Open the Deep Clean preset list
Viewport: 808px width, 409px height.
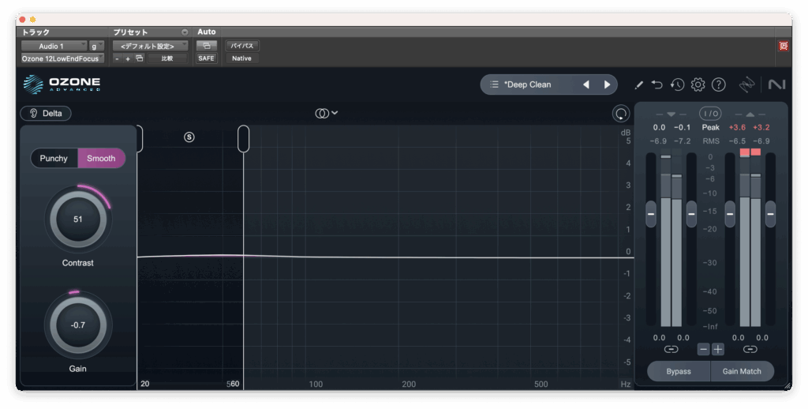tap(529, 84)
